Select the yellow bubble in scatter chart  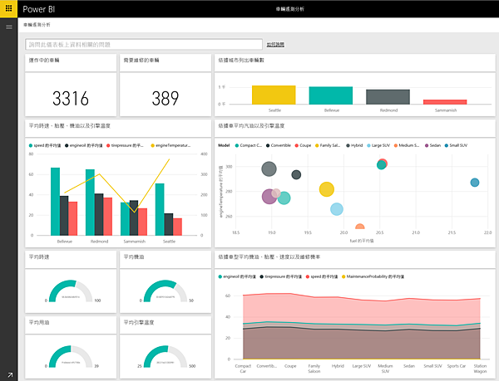[327, 189]
